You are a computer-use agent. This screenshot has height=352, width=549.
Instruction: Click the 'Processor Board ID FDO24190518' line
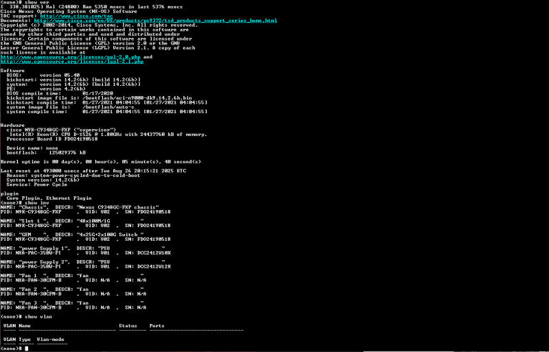coord(52,139)
